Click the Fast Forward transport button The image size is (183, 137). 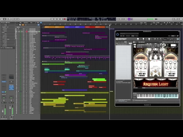point(55,19)
